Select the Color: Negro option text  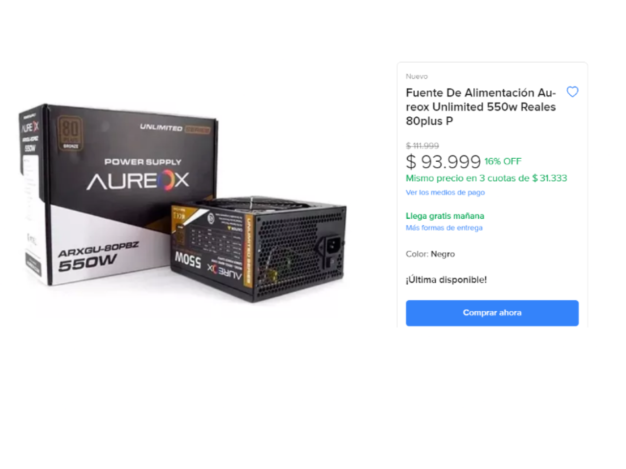[430, 254]
